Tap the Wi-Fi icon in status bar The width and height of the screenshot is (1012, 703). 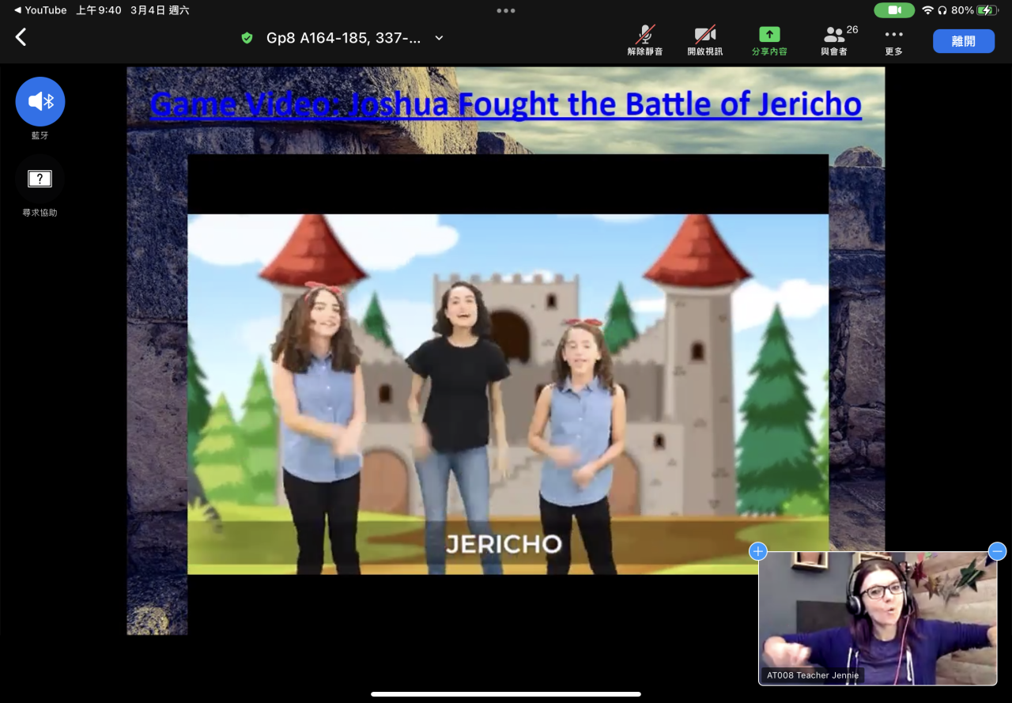click(x=928, y=10)
